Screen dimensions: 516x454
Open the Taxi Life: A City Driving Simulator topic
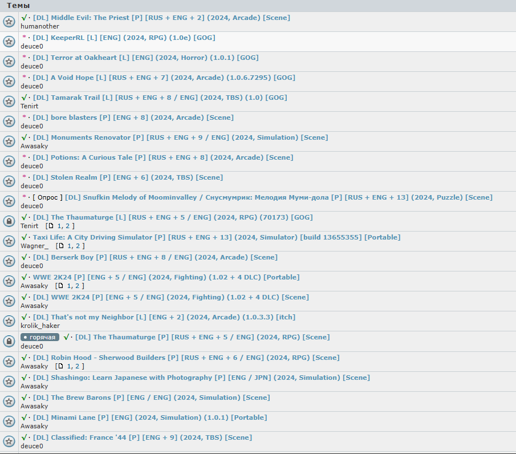coord(217,237)
